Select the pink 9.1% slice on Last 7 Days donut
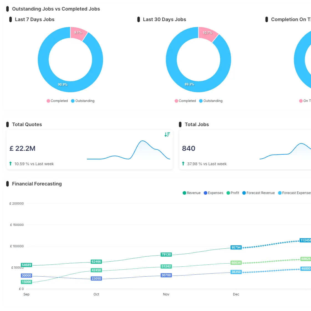 pyautogui.click(x=78, y=32)
